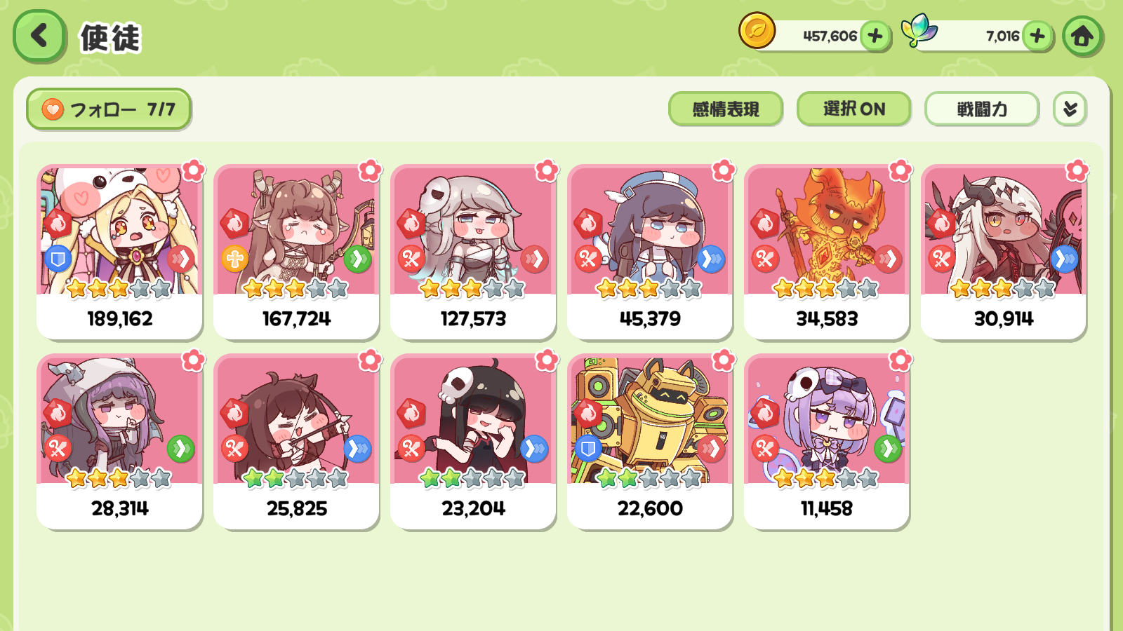Select the golden robot cat card 22,600
The height and width of the screenshot is (631, 1123).
[x=650, y=442]
